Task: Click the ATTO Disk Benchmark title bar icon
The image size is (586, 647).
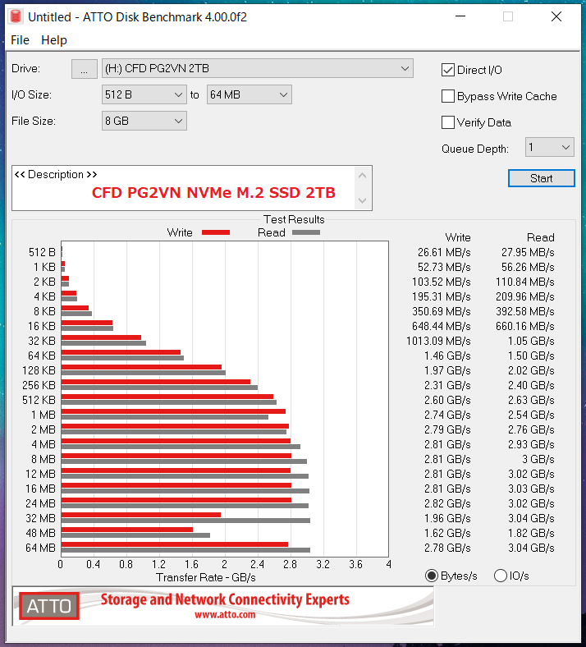Action: coord(16,17)
